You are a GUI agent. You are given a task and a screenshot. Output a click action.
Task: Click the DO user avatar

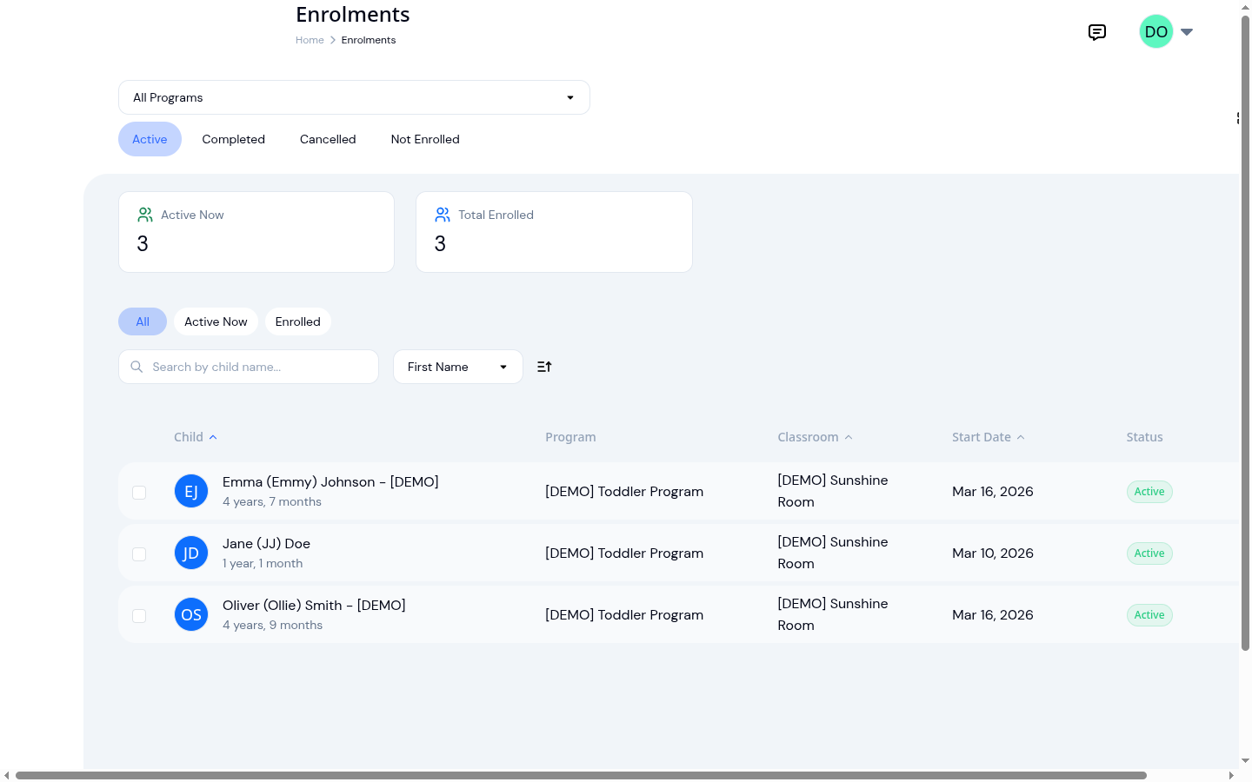pyautogui.click(x=1156, y=31)
